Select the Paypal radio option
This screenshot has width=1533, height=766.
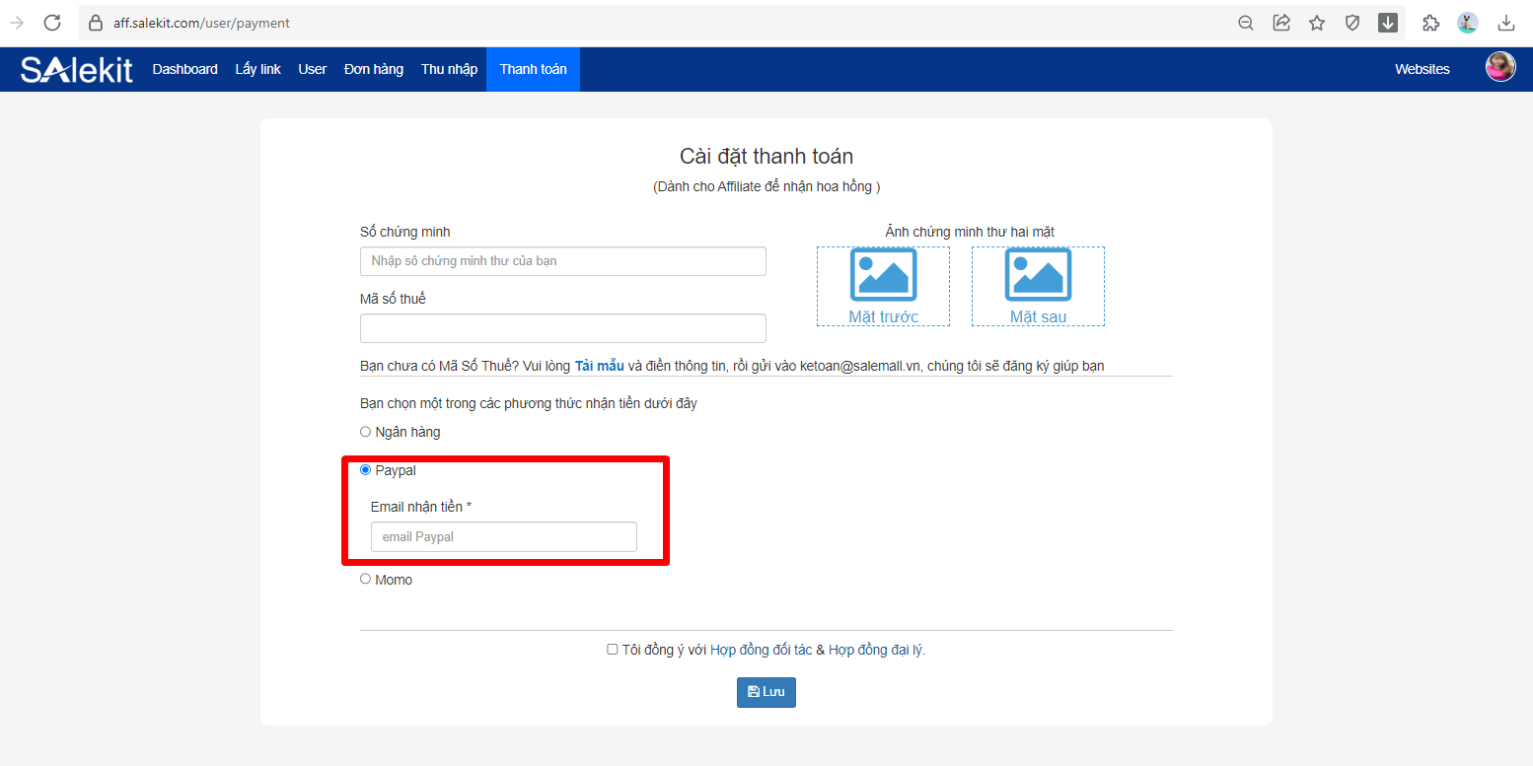pos(365,470)
